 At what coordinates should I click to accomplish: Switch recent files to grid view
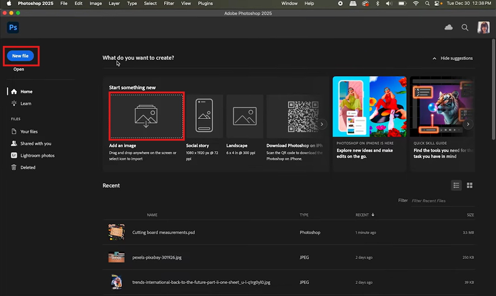point(469,185)
